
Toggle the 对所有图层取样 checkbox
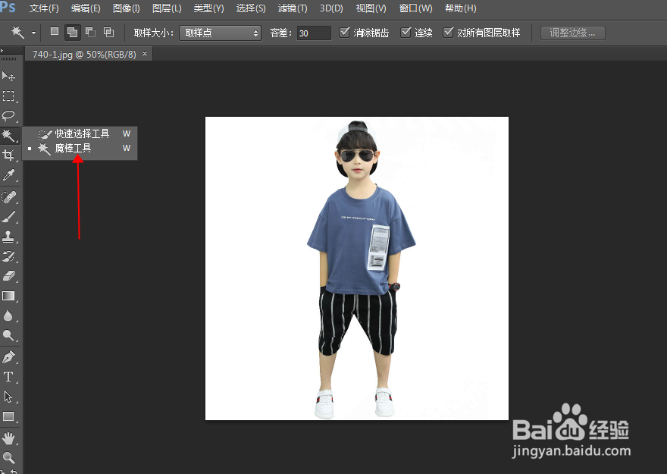tap(448, 33)
